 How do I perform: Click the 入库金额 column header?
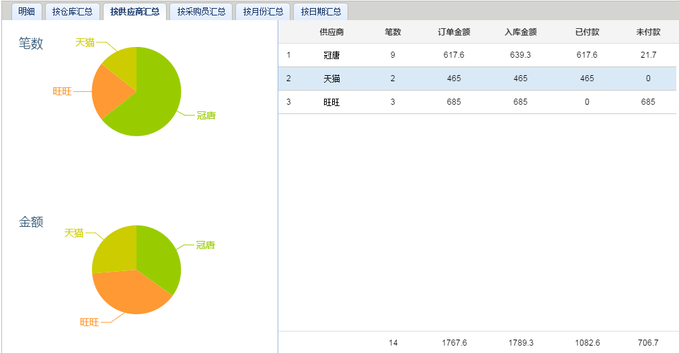tap(520, 32)
